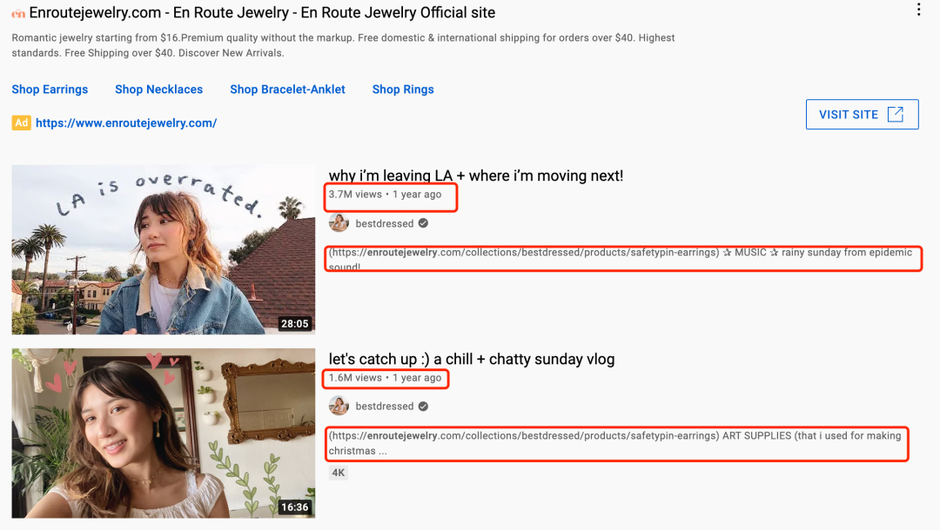940x530 pixels.
Task: Click verified checkmark beside first bestdressed name
Action: (x=423, y=223)
